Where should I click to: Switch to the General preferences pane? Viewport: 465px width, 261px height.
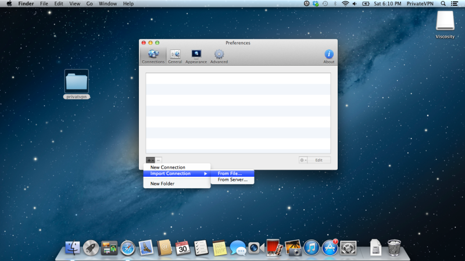click(175, 56)
